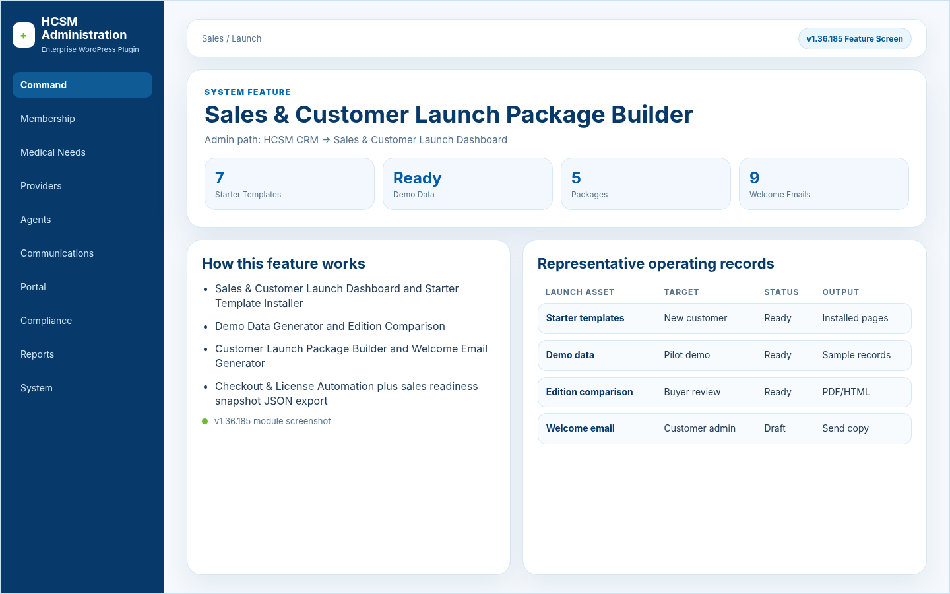Select the Starter templates record row
Image resolution: width=950 pixels, height=594 pixels.
point(724,318)
